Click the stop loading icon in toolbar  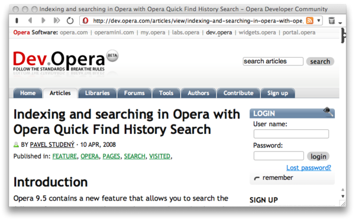[17, 21]
